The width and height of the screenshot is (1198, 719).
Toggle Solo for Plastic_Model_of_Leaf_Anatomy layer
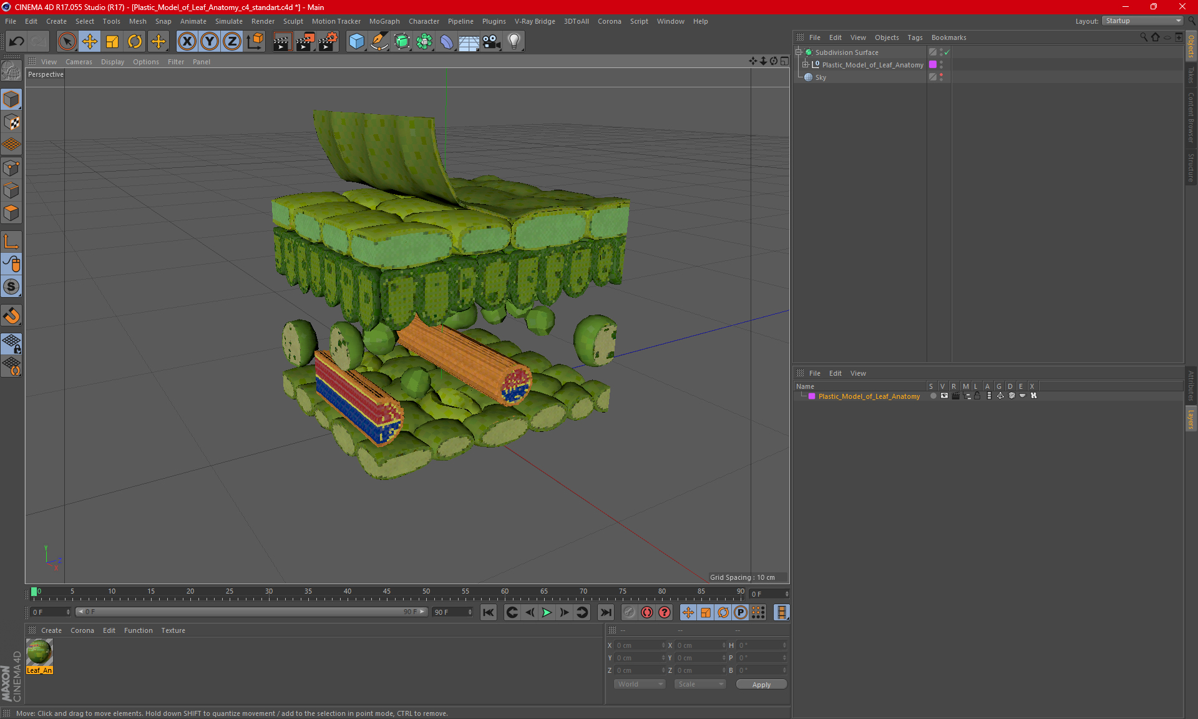coord(933,396)
